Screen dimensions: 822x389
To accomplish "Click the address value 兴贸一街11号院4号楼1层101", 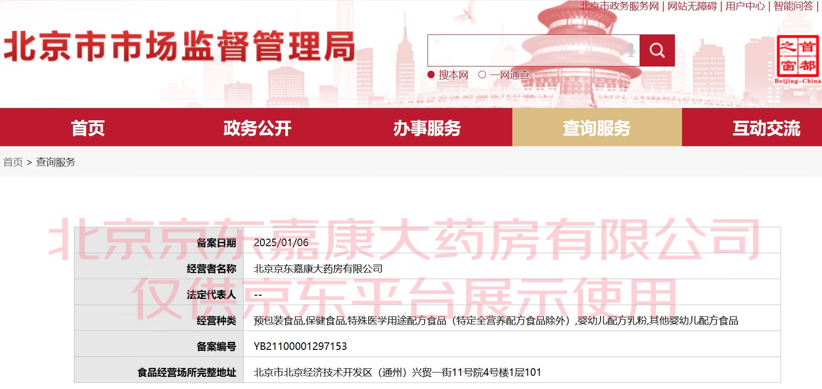I will [477, 372].
